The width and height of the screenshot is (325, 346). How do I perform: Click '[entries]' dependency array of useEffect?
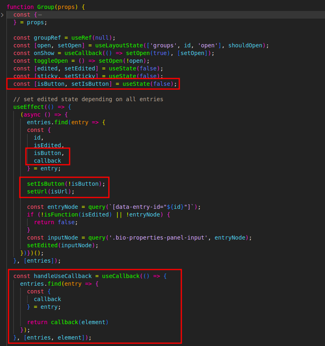pyautogui.click(x=39, y=261)
